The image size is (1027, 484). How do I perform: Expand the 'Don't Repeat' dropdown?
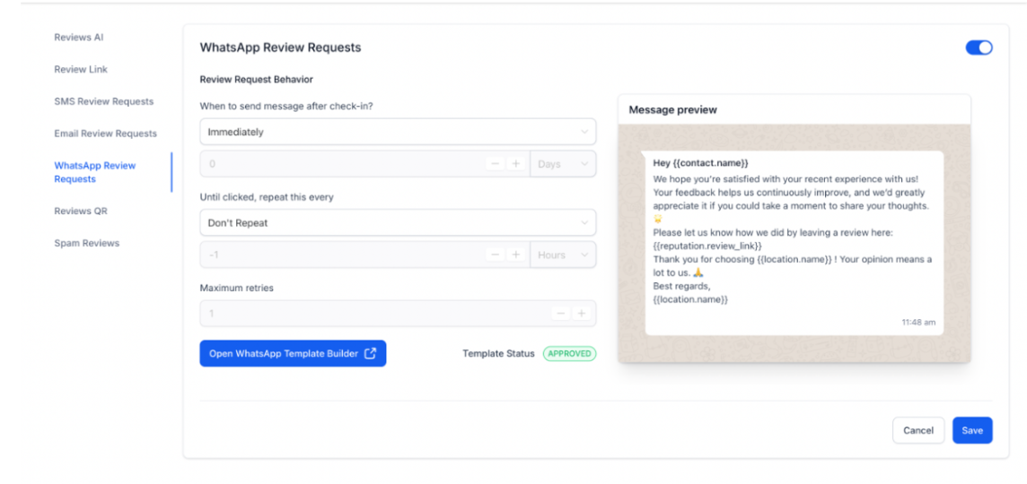tap(397, 222)
